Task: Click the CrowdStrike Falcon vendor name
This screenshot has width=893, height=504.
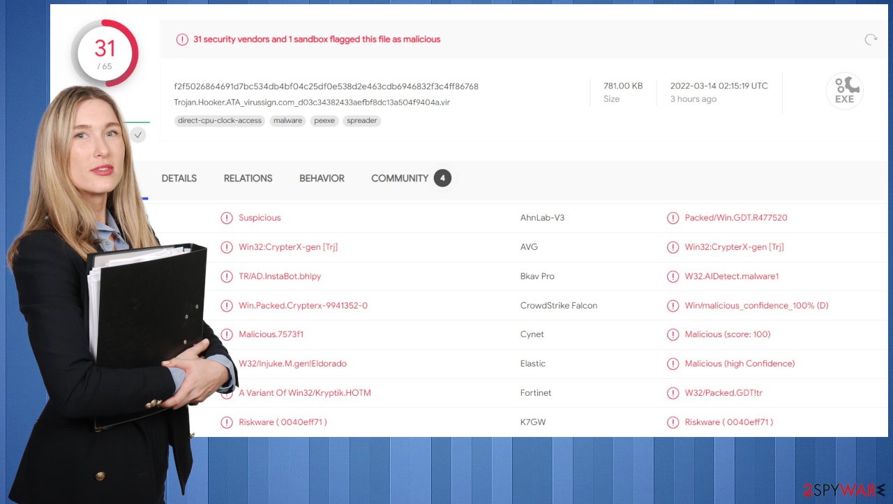Action: pyautogui.click(x=559, y=306)
